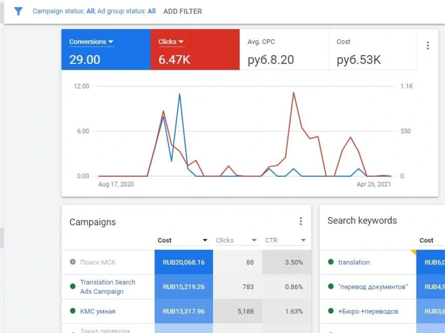The height and width of the screenshot is (333, 445).
Task: Open the Clicks metric dropdown in red card
Action: pyautogui.click(x=171, y=42)
